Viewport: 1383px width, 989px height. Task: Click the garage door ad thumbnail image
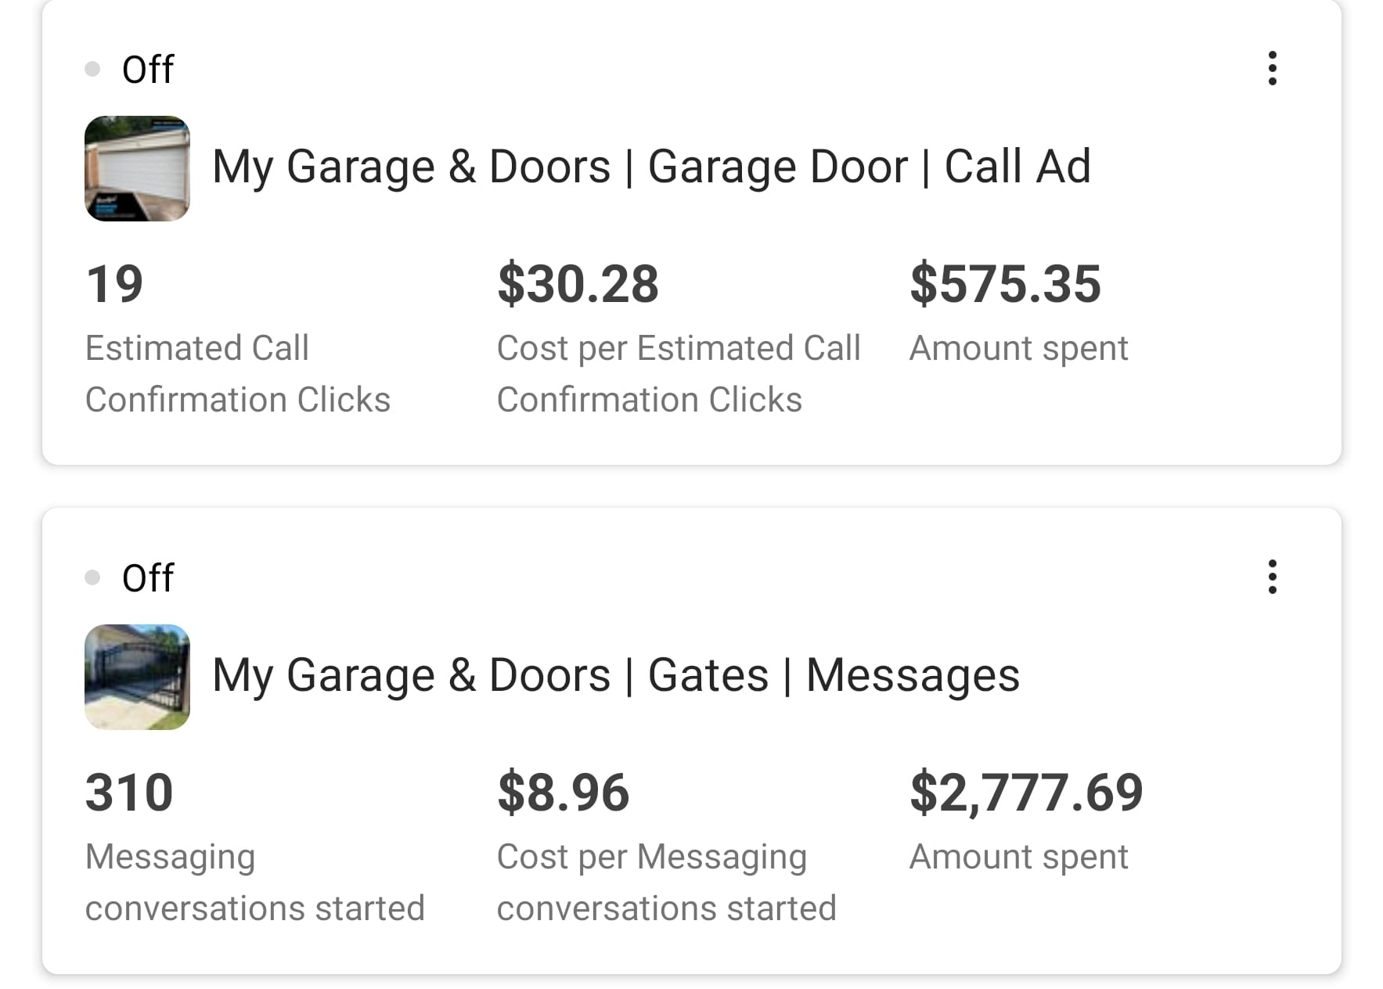click(x=137, y=168)
